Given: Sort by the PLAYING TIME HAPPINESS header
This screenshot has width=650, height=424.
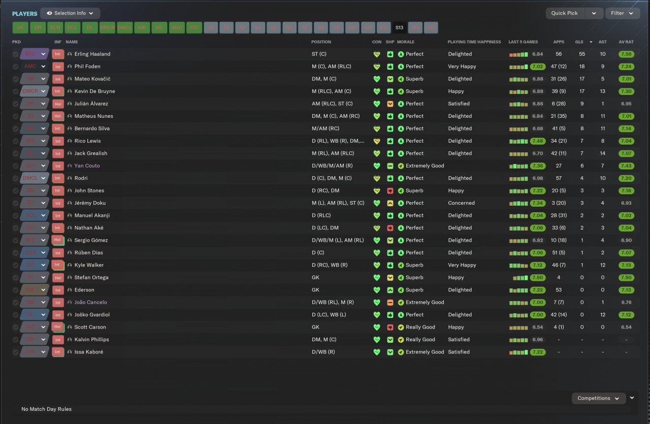Looking at the screenshot, I should click(474, 42).
